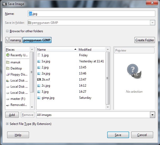Screen dimensions: 160x145
Task: Click the 1a.jpg image icon
Action: point(39,61)
